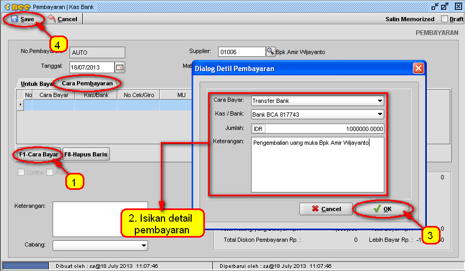Click the Supplier search magnifier icon

[270, 51]
